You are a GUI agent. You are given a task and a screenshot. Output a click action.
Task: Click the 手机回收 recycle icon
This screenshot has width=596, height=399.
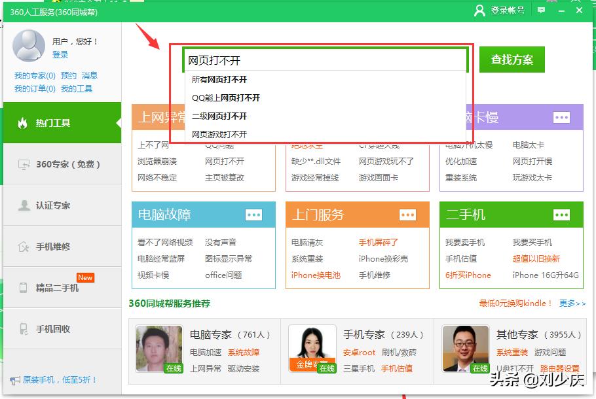(22, 329)
